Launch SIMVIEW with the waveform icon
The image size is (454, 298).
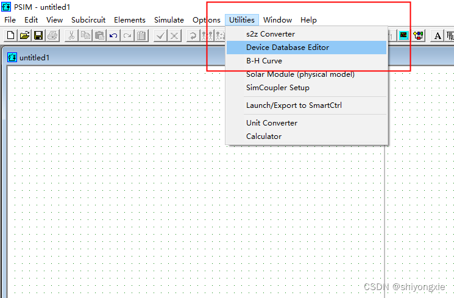click(x=403, y=35)
